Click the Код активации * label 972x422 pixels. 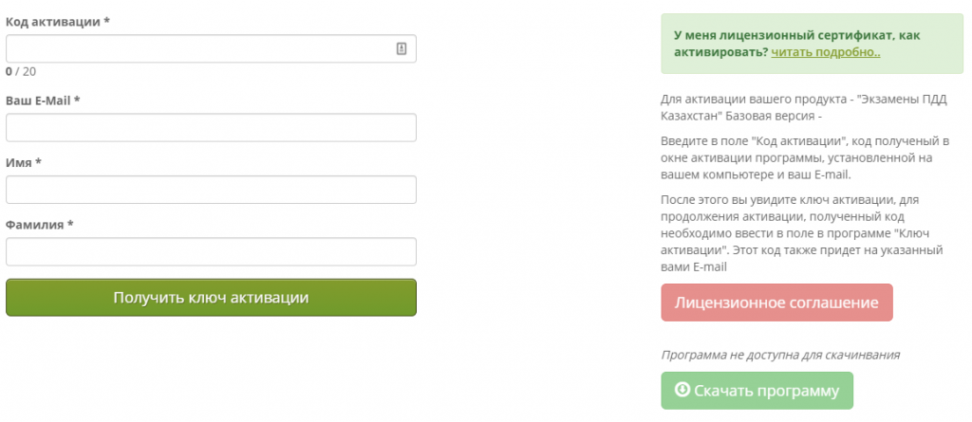(x=58, y=21)
